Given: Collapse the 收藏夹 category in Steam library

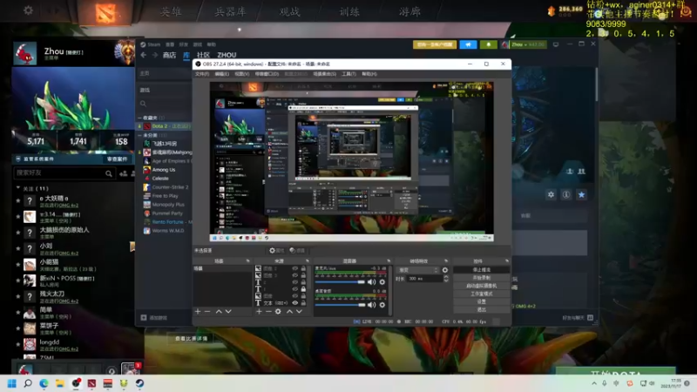Looking at the screenshot, I should (x=139, y=118).
